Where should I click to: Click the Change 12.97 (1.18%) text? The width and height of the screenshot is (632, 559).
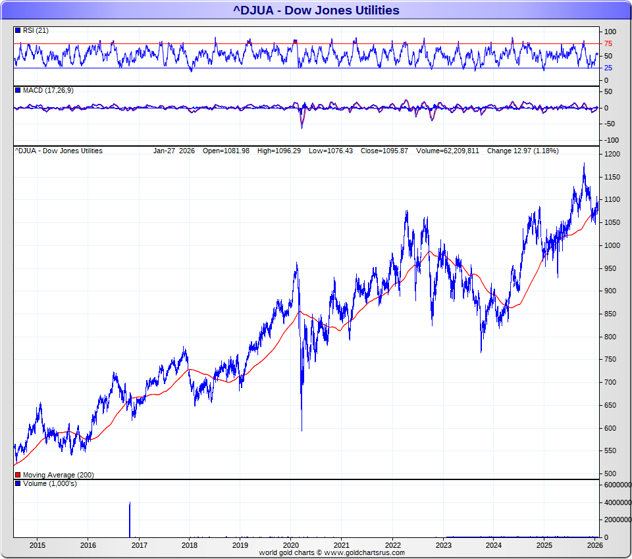522,151
